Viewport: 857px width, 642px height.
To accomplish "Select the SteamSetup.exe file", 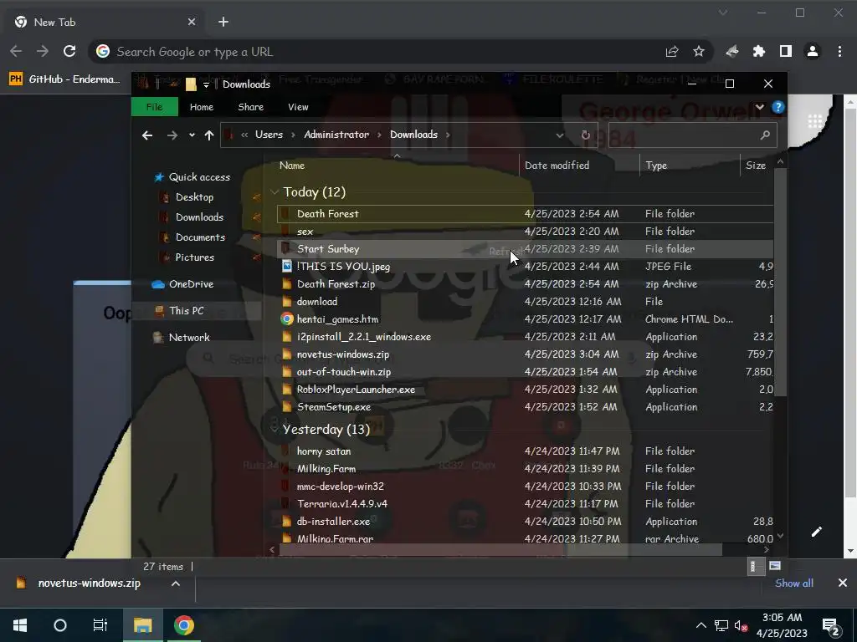I will tap(333, 407).
